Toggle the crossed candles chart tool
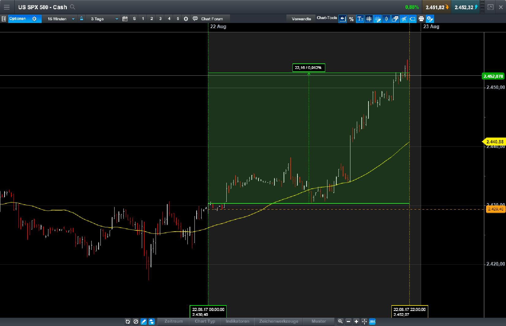 coord(404,19)
